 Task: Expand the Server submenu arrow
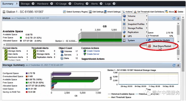point(147,20)
